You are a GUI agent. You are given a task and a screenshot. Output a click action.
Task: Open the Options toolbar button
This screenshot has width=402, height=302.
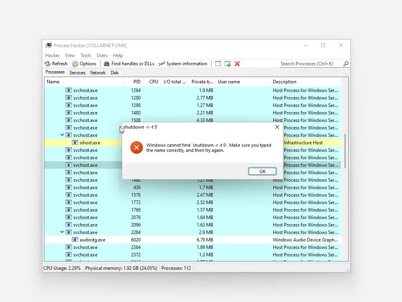pyautogui.click(x=84, y=64)
